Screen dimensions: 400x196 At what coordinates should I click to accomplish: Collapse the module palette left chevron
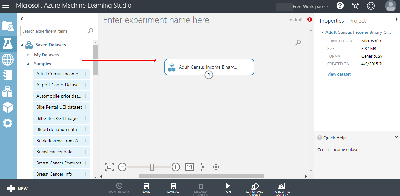(x=22, y=19)
